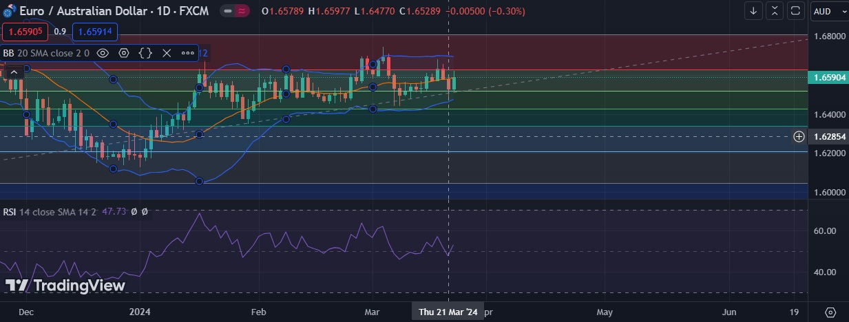Click the Euro/Australia flag symbol icon
This screenshot has width=849, height=322.
(x=10, y=12)
